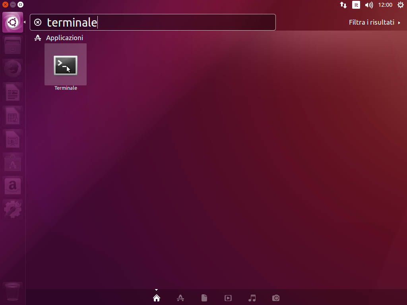Open System Settings from the launcher
The width and height of the screenshot is (407, 305).
point(13,209)
